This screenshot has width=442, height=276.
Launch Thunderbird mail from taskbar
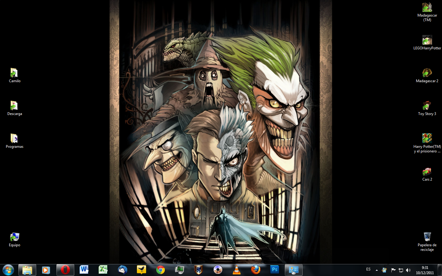coord(122,270)
